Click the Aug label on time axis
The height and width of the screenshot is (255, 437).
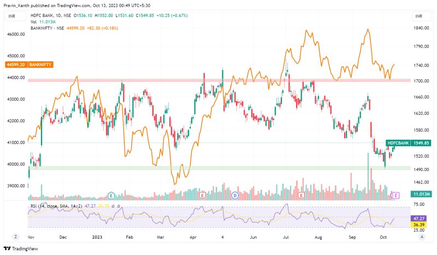point(318,237)
